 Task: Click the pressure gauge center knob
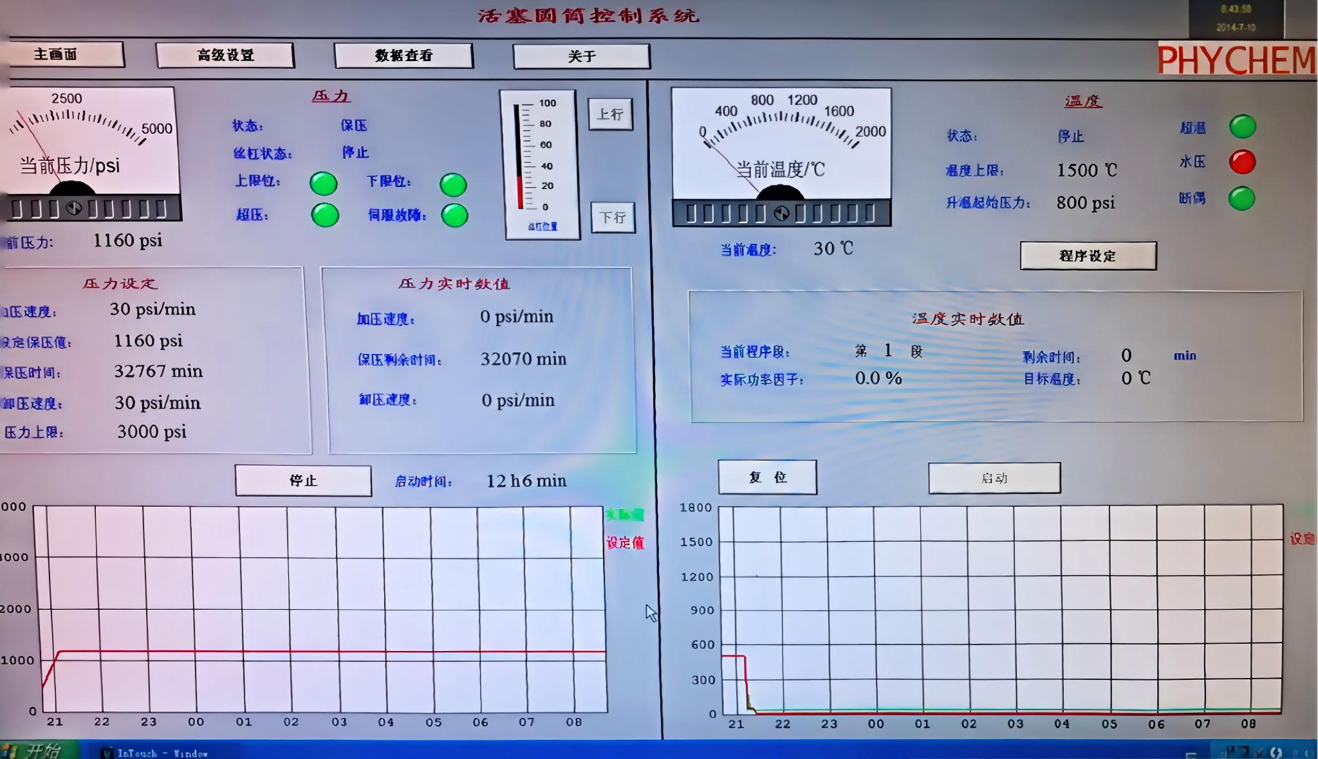coord(74,208)
